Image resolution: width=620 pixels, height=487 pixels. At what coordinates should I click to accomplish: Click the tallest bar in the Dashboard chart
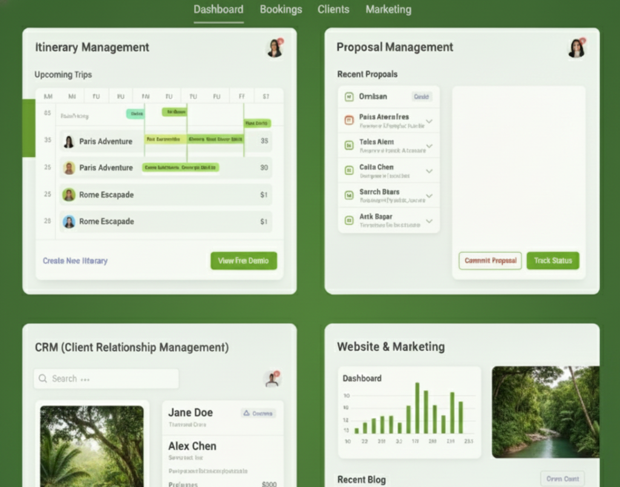tap(417, 408)
